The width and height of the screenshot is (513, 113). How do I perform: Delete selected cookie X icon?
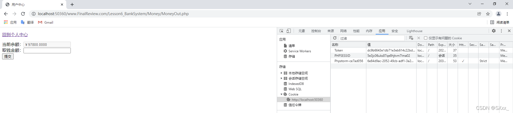[x=419, y=38]
